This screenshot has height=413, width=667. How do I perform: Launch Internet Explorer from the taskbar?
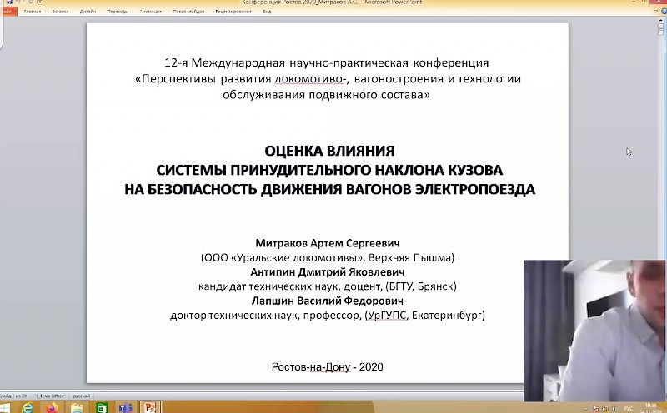28,406
